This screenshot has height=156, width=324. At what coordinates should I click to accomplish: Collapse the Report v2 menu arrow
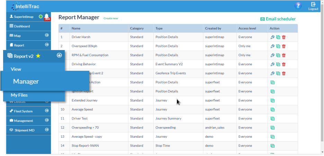click(59, 55)
